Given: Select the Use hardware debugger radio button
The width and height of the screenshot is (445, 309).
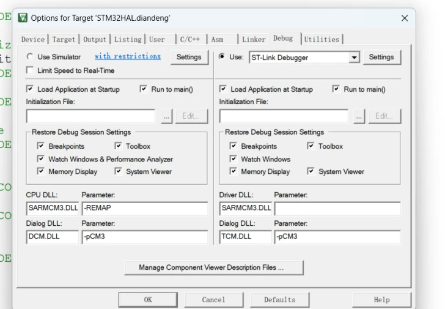Looking at the screenshot, I should (222, 56).
